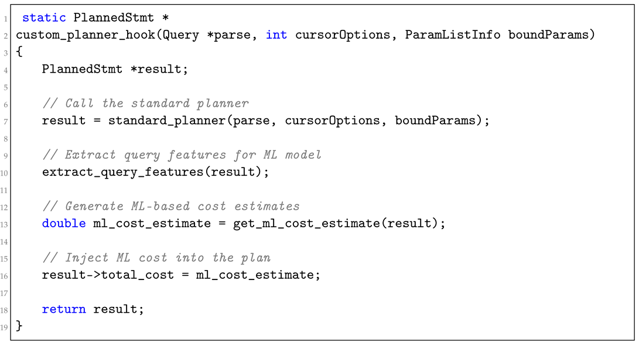Viewport: 639px width, 345px height.
Task: Click the comment "Inject ML cost into the plan"
Action: point(156,258)
